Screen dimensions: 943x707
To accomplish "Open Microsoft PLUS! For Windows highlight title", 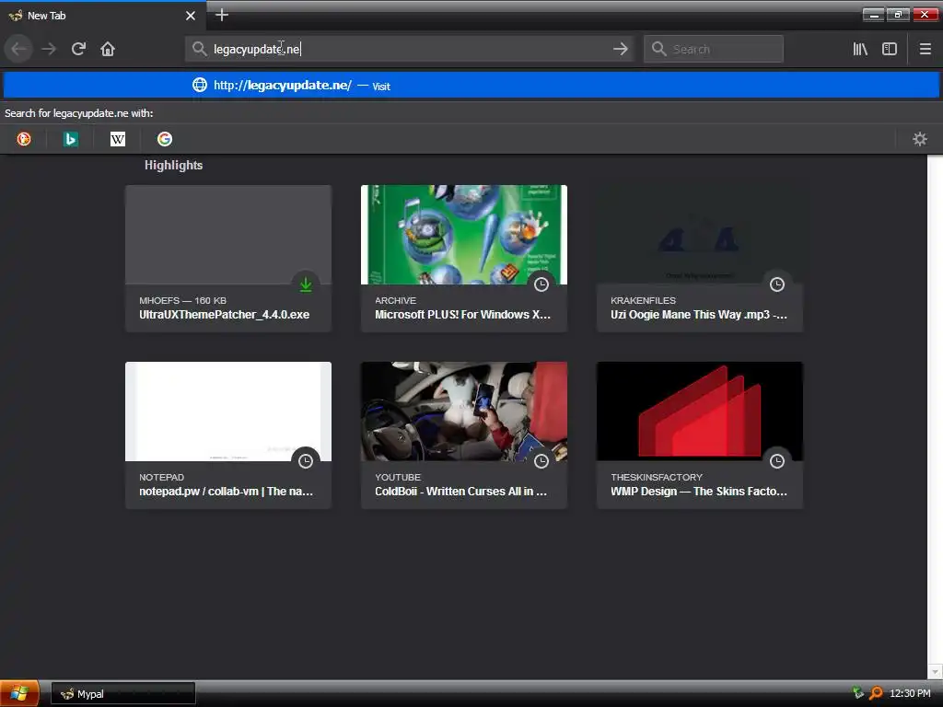I will (x=462, y=315).
